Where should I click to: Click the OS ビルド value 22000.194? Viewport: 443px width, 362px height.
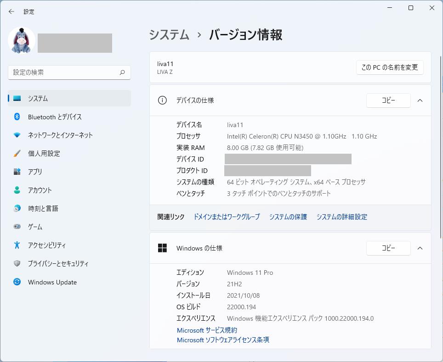click(241, 307)
